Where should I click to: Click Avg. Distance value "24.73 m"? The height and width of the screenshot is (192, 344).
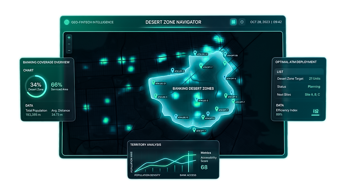[57, 114]
